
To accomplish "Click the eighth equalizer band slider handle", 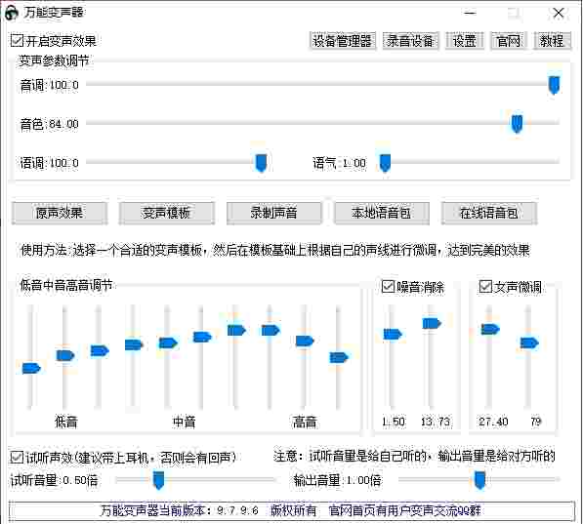I will (271, 330).
